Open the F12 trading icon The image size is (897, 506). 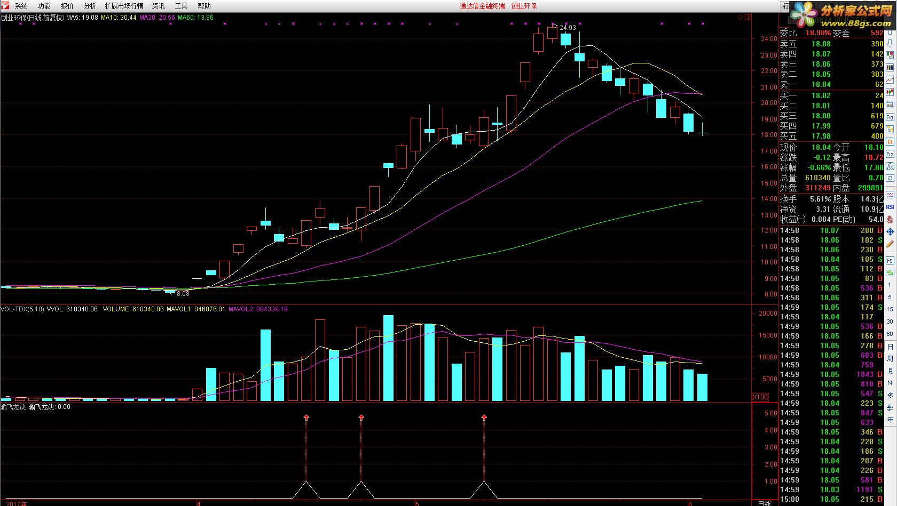(890, 154)
